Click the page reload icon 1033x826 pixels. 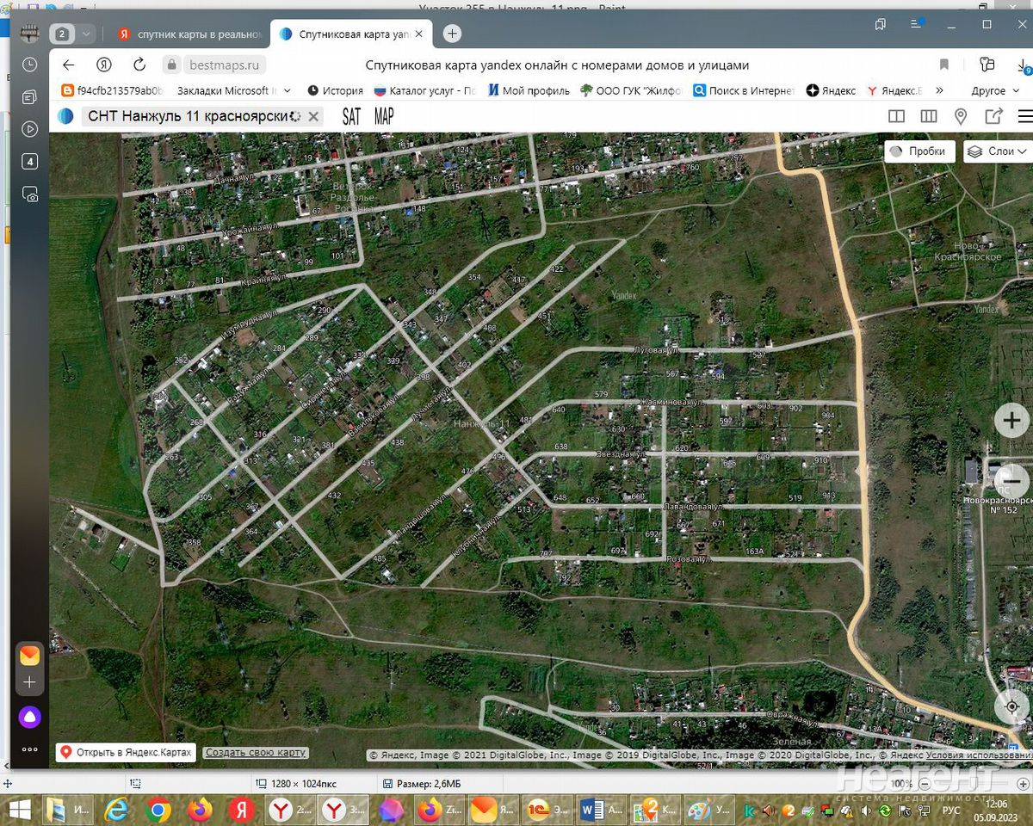pos(139,65)
